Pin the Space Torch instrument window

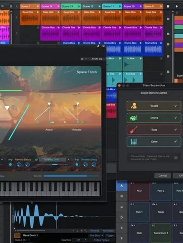(98, 46)
